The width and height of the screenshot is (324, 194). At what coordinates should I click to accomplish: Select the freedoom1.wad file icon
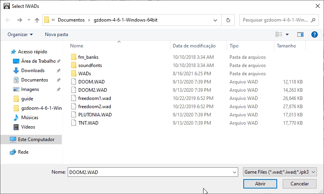click(74, 98)
